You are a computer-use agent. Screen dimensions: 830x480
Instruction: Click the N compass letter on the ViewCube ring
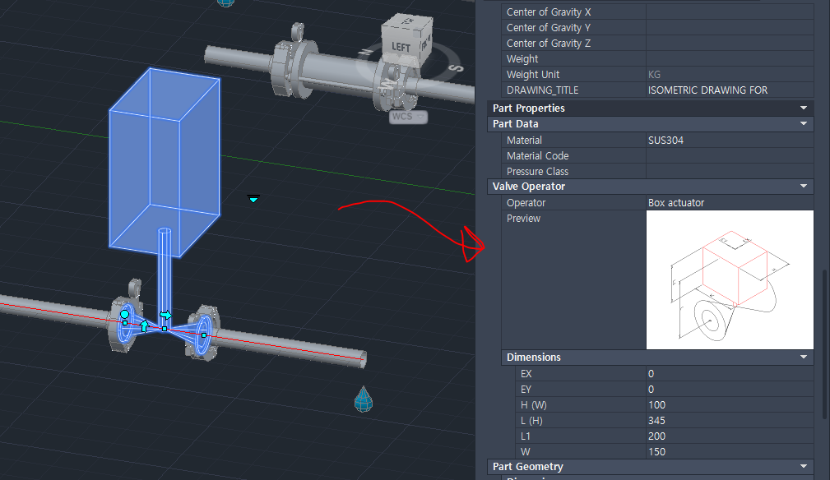point(366,53)
